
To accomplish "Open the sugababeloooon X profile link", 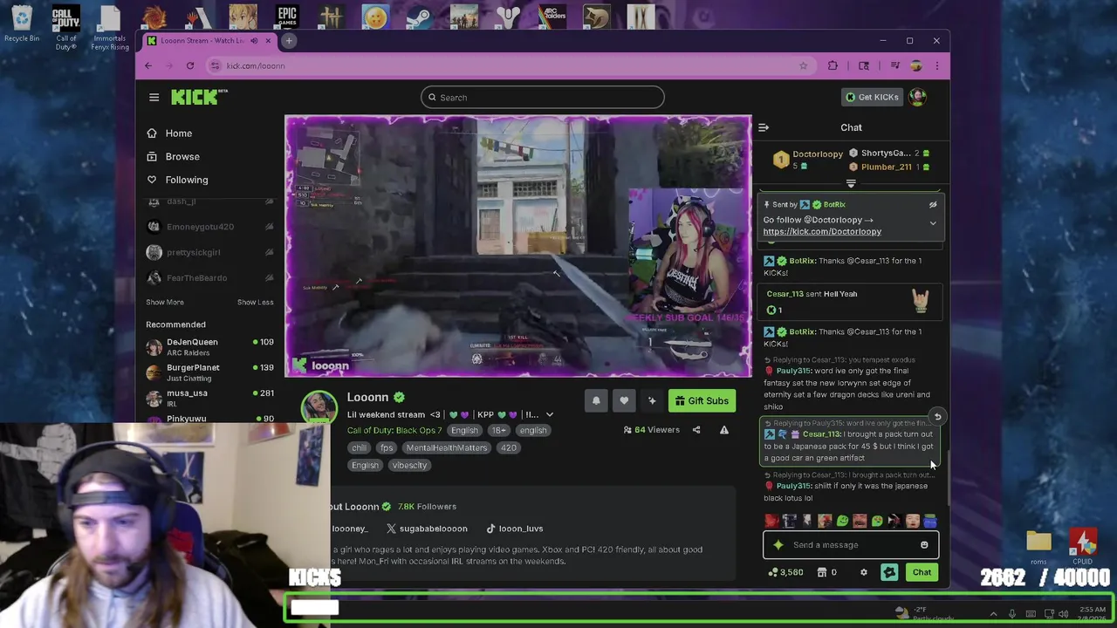I will click(x=427, y=529).
